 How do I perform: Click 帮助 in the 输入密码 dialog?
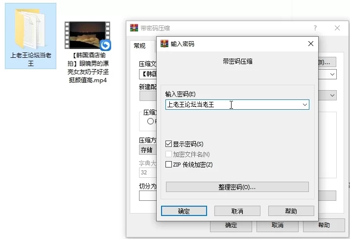[291, 211]
